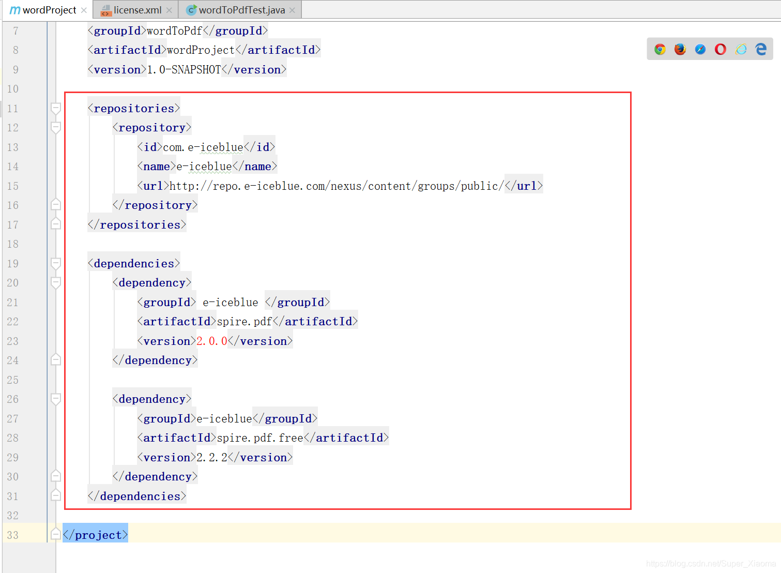Screen dimensions: 781x573
Task: Close the wordProject tab
Action: (x=84, y=10)
